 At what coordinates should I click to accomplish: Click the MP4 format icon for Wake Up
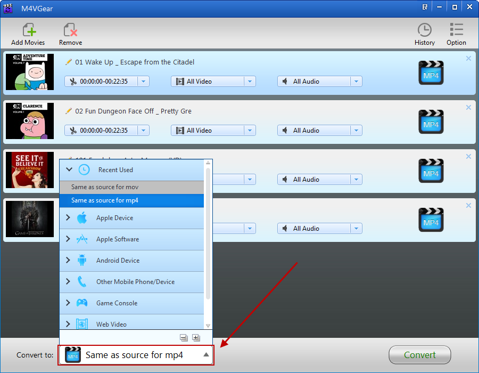[431, 73]
